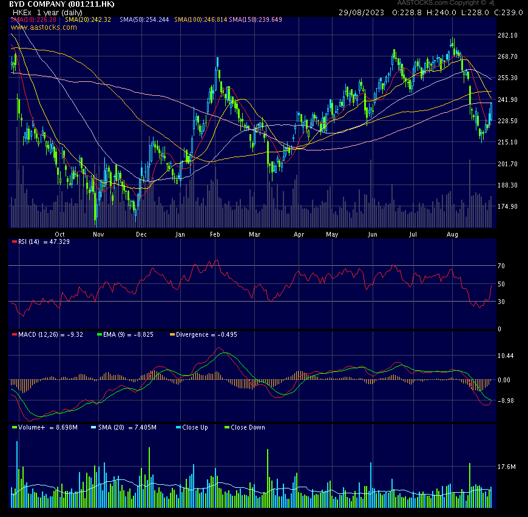
Task: Click the SMA(20):242.32 legend
Action: pyautogui.click(x=88, y=19)
